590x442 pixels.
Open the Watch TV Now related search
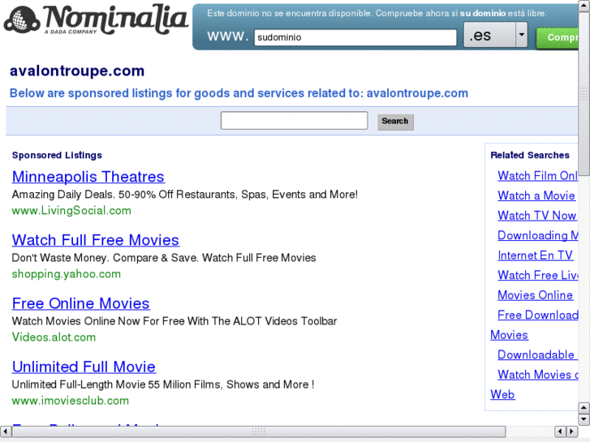pyautogui.click(x=537, y=216)
